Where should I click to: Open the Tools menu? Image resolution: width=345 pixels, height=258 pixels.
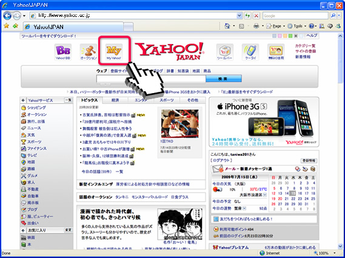coord(296,26)
